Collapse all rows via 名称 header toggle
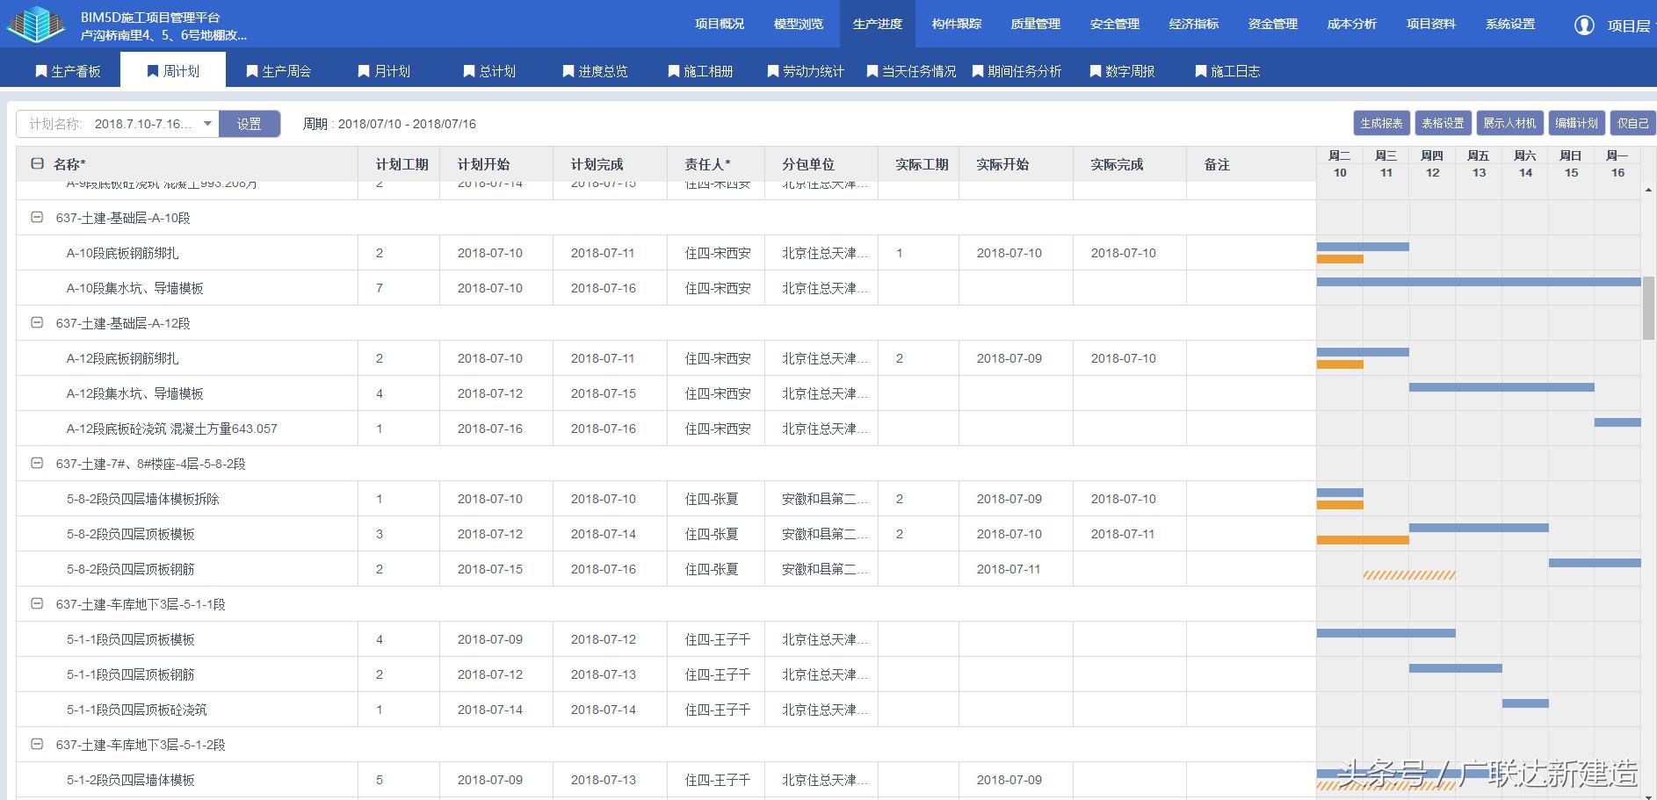This screenshot has height=800, width=1657. pos(37,164)
